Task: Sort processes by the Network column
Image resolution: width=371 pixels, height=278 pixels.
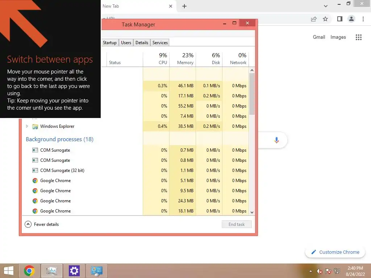Action: point(235,59)
